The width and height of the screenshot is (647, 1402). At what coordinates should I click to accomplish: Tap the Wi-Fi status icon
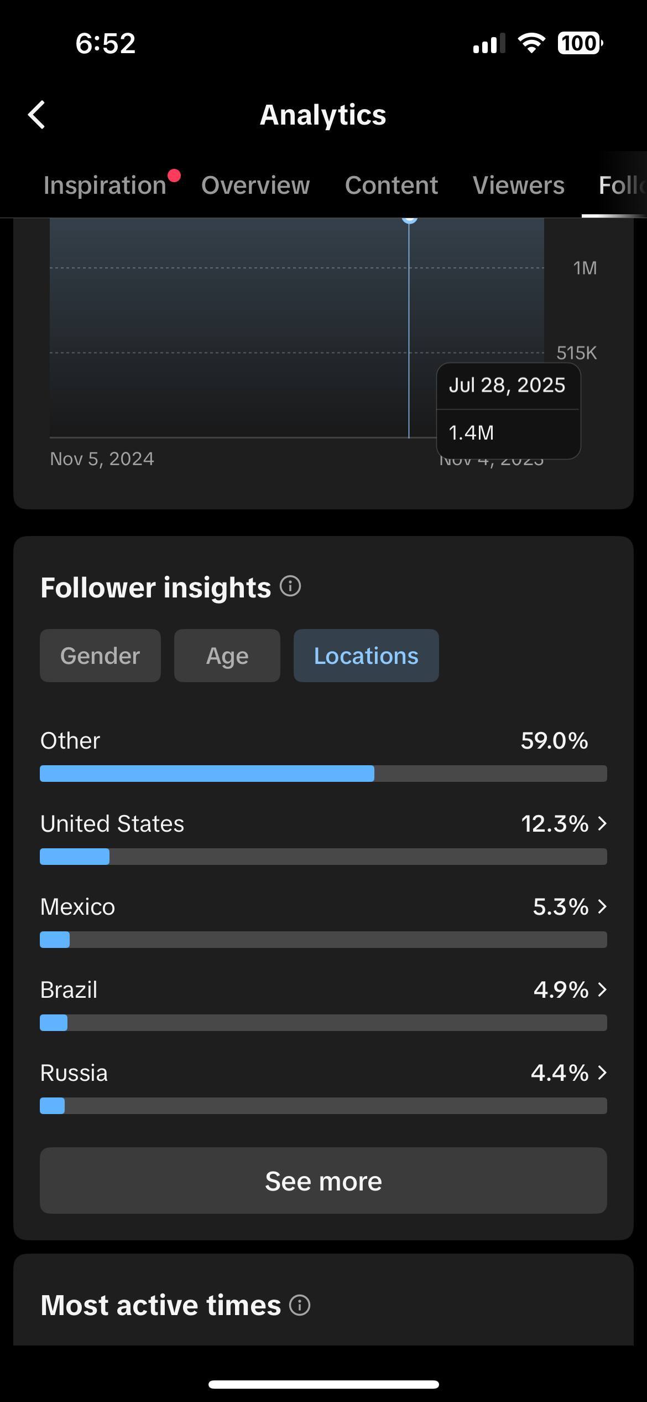pos(531,43)
